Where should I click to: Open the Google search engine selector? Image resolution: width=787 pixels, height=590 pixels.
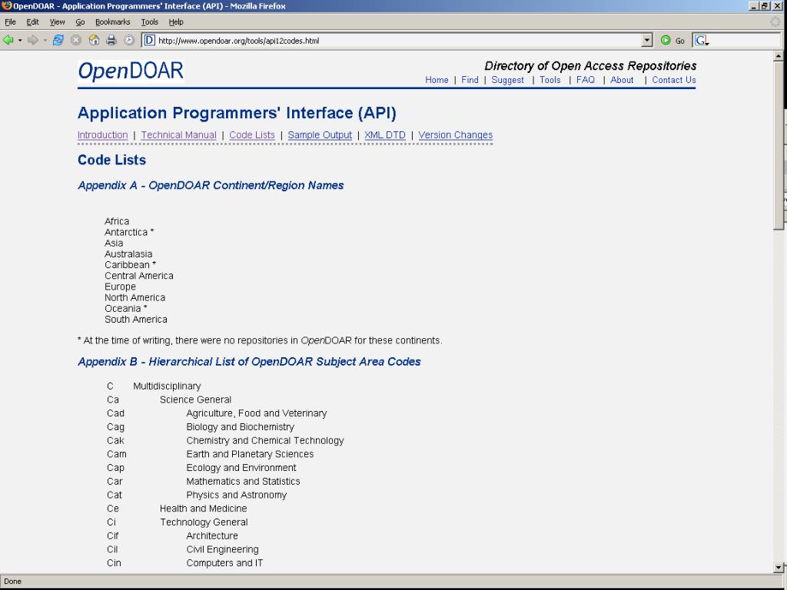pos(702,41)
